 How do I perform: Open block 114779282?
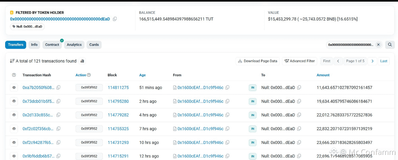[118, 115]
